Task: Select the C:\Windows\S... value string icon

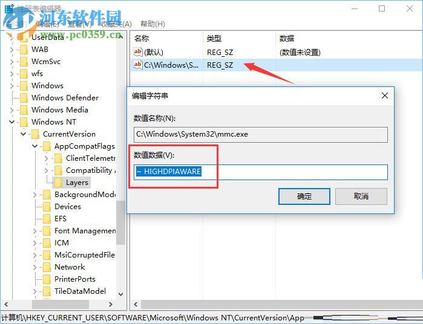Action: 137,65
